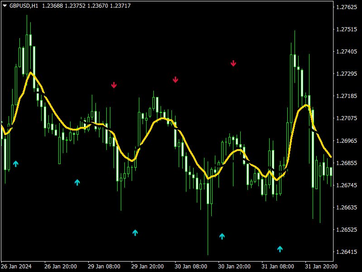Screen dimensions: 362x272
Task: Click the 1.26965 price scale label
Action: point(346,141)
